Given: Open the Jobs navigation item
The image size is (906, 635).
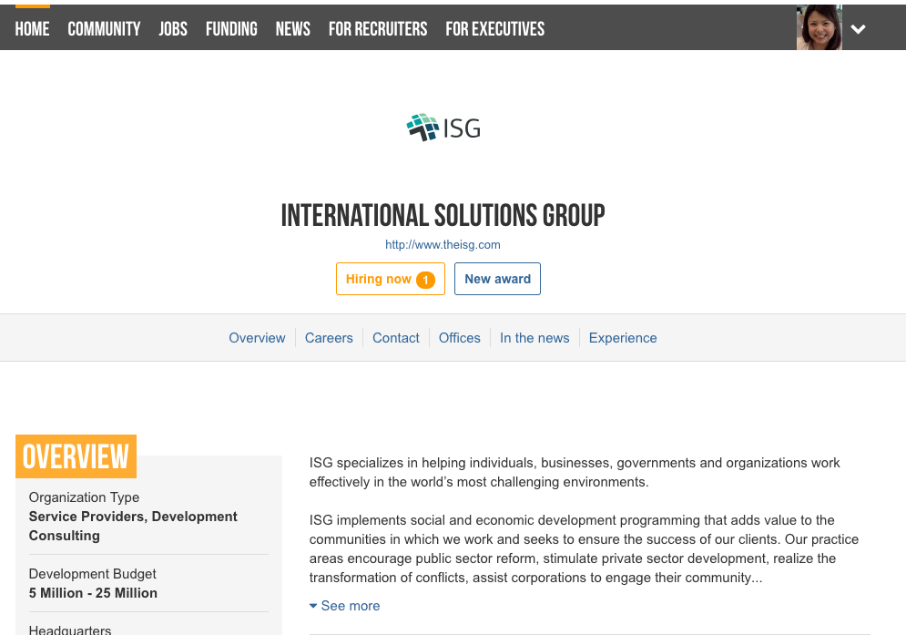Looking at the screenshot, I should pyautogui.click(x=173, y=29).
